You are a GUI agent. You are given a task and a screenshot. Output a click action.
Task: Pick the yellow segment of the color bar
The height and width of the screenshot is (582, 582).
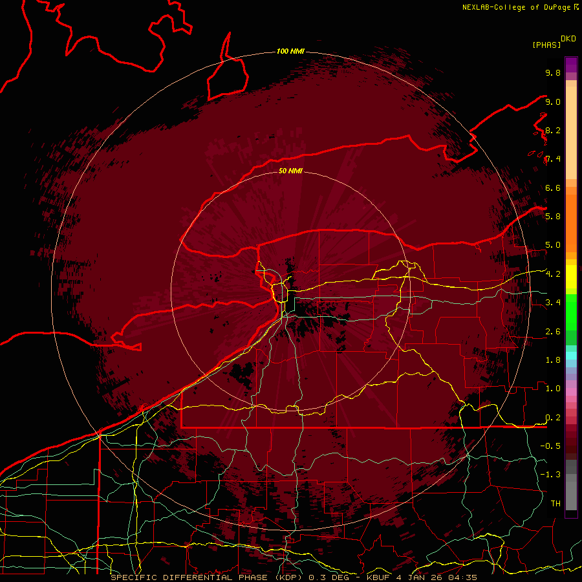click(571, 277)
